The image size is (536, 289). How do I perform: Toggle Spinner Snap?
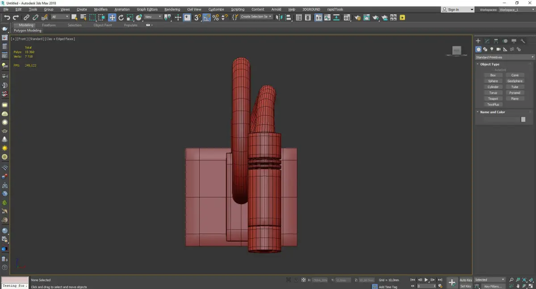click(225, 17)
